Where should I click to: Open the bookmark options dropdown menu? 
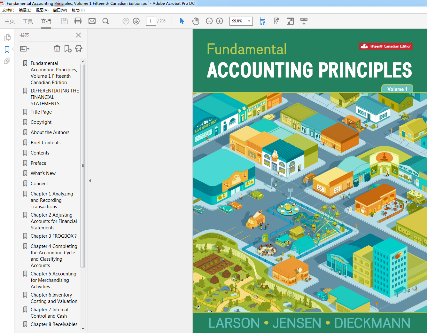coord(25,49)
